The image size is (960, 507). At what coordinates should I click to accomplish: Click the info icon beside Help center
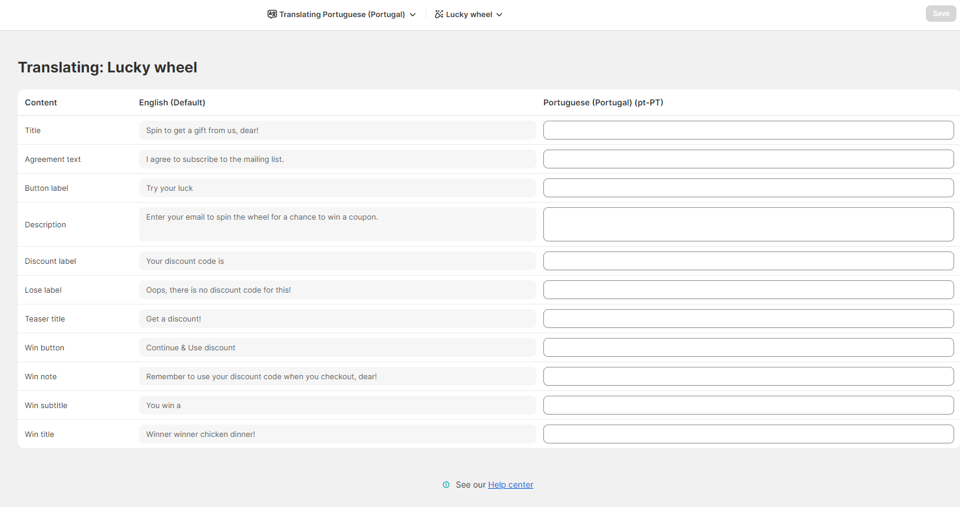(x=446, y=485)
